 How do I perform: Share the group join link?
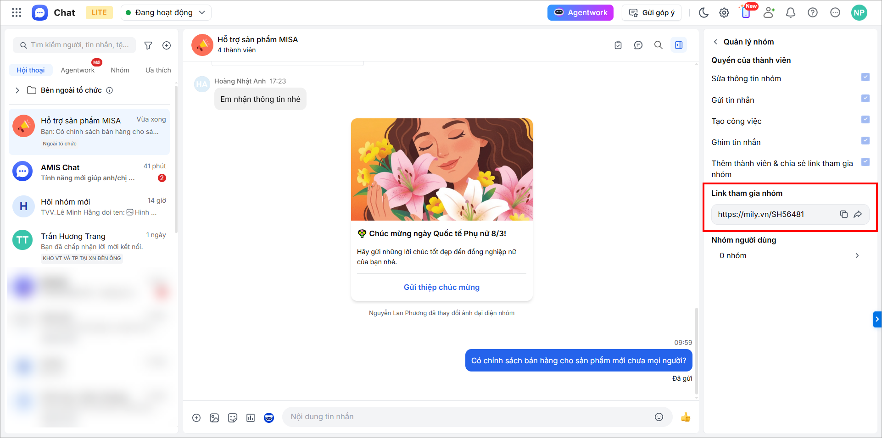point(858,214)
